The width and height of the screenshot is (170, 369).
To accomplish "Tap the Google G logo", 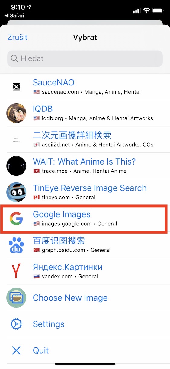I will point(16,218).
